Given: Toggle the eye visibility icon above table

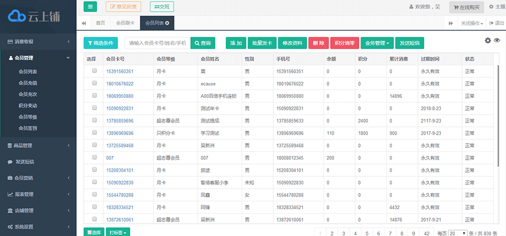Looking at the screenshot, I should click(x=497, y=41).
